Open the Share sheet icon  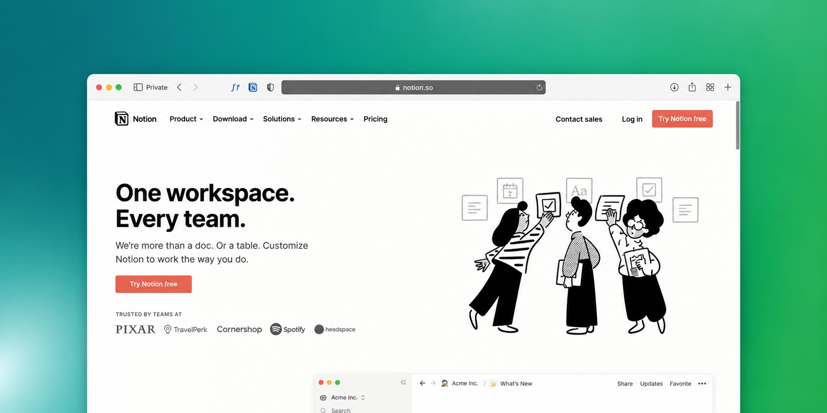tap(692, 87)
